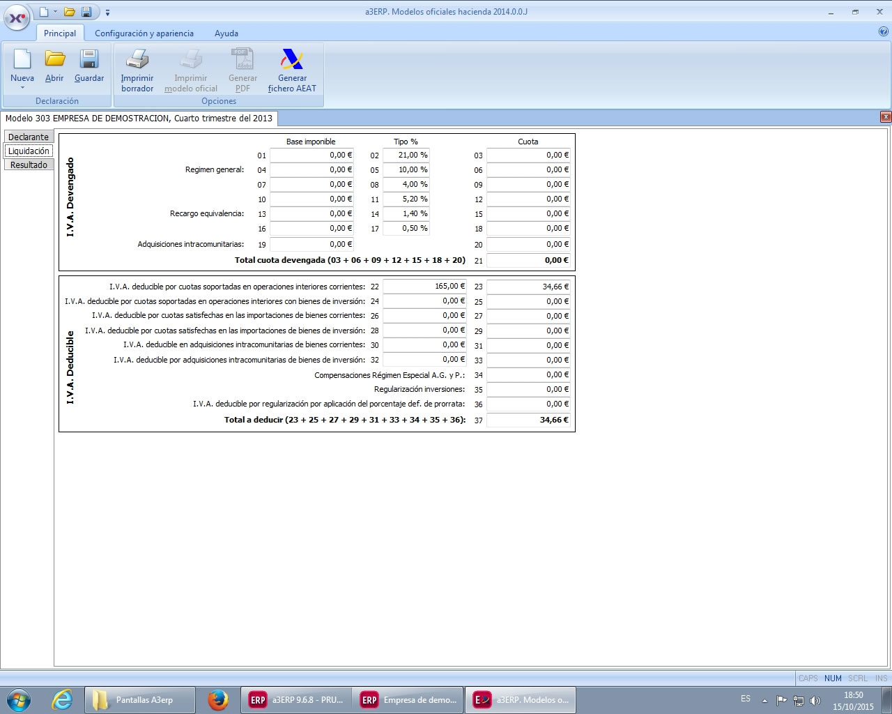Click Imprimir modelo oficial icon
892x714 pixels.
point(191,59)
